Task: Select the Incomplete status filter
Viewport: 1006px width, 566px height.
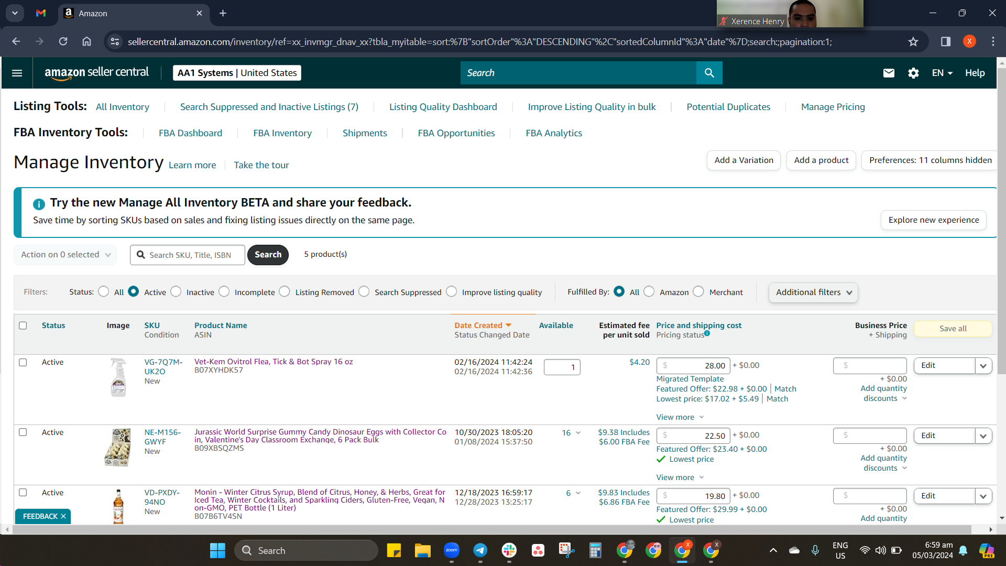Action: click(x=224, y=291)
